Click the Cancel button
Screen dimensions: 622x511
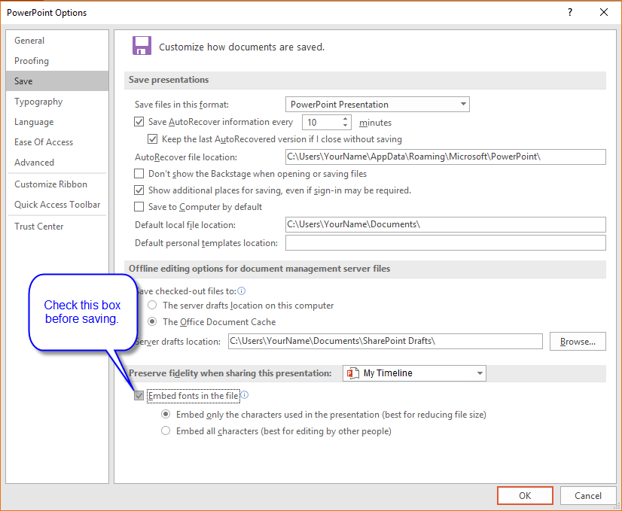coord(588,495)
